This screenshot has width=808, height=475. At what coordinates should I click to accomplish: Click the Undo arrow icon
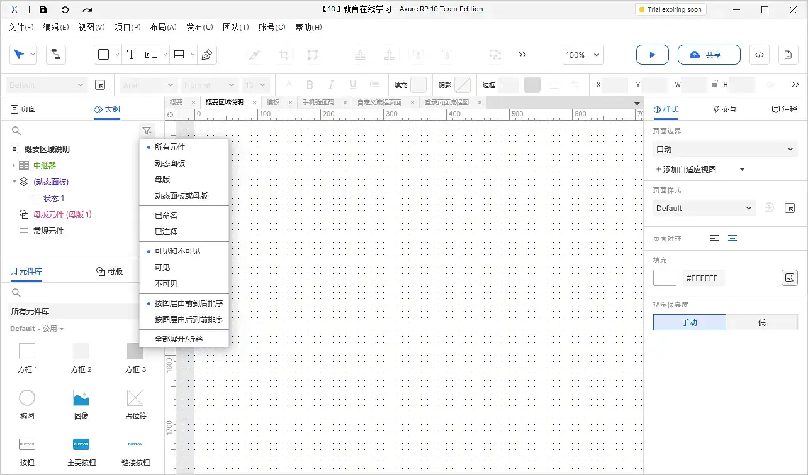click(65, 9)
